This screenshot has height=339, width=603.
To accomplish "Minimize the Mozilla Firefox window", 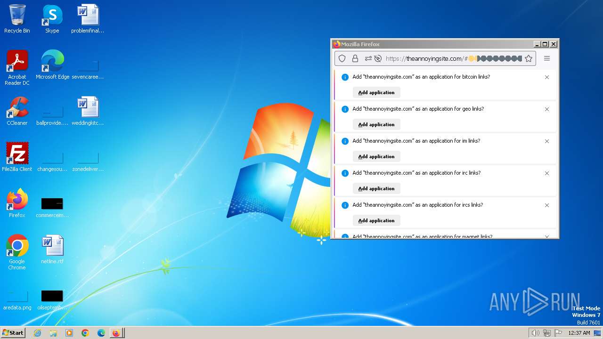I will tap(537, 44).
